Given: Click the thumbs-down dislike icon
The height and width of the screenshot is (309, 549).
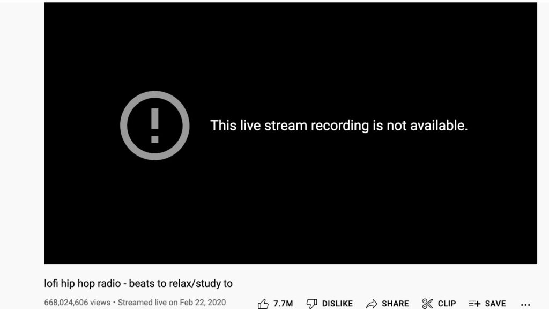Looking at the screenshot, I should tap(311, 304).
